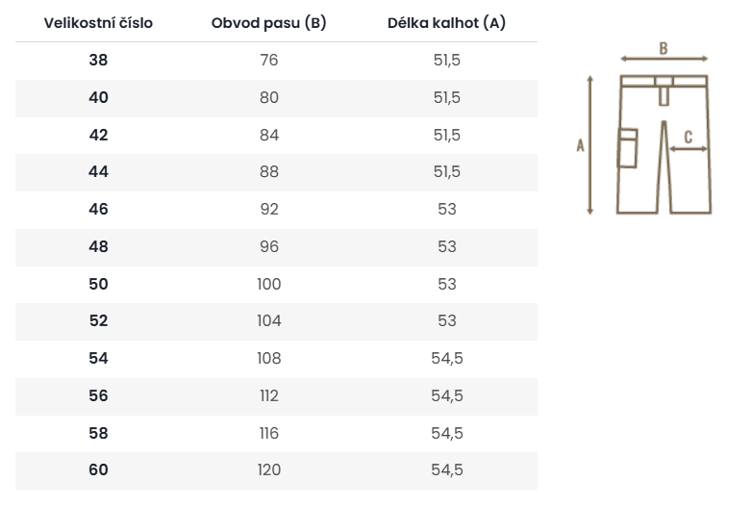Click the C label on the pant leg
Viewport: 752px width, 507px height.
688,137
